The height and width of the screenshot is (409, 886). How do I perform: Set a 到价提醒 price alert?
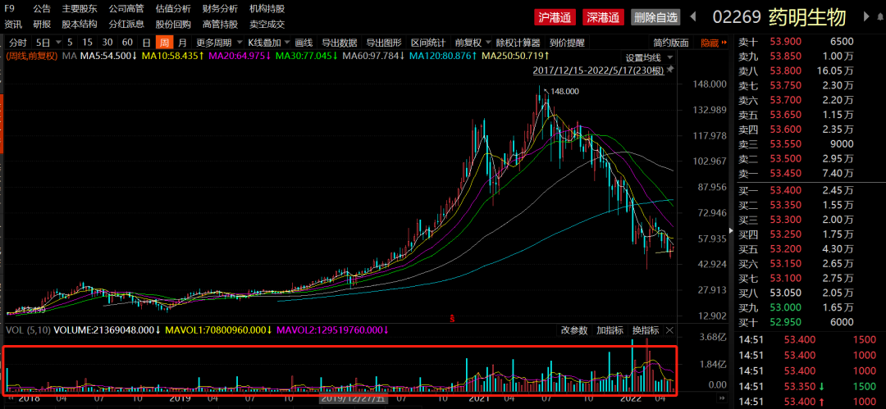pos(568,43)
